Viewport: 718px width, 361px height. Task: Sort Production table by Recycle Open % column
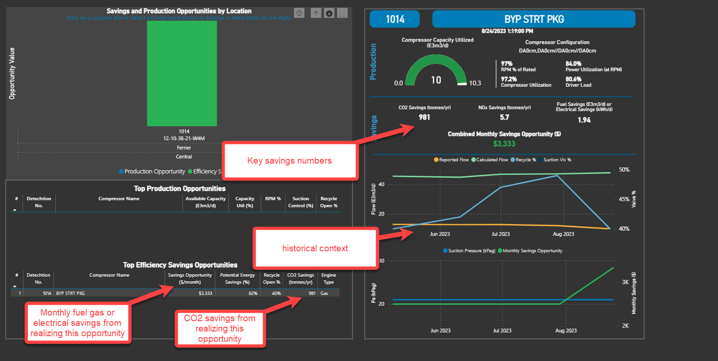[329, 202]
